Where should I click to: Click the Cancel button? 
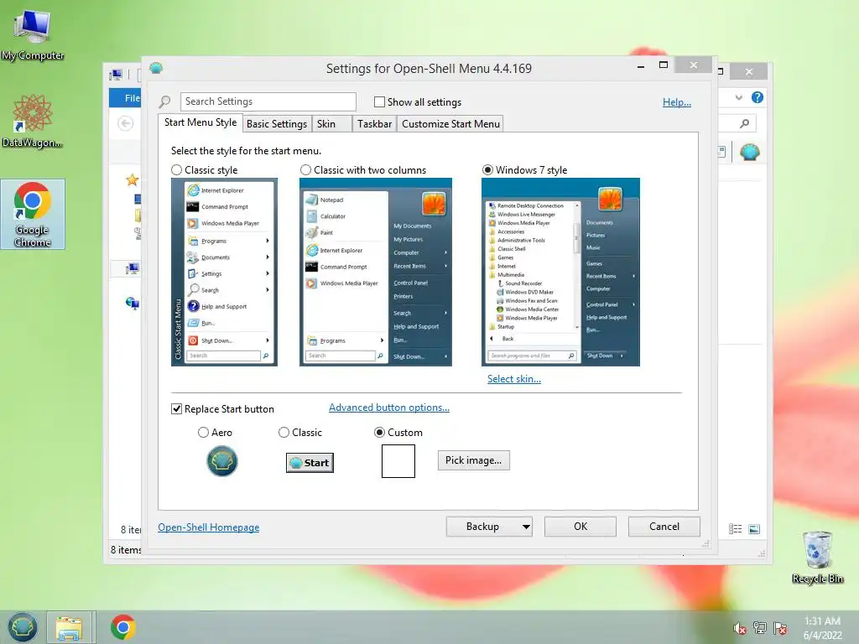point(664,527)
